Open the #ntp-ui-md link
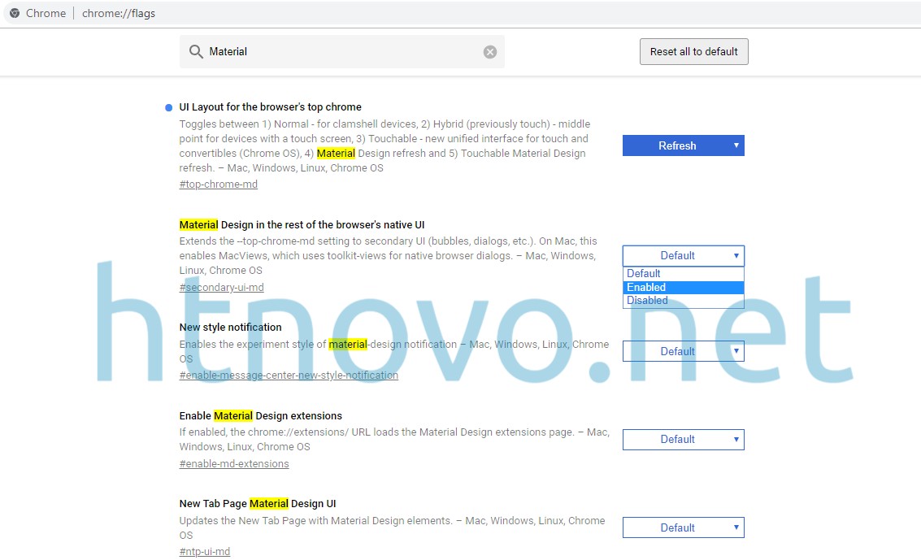921x560 pixels. coord(204,552)
